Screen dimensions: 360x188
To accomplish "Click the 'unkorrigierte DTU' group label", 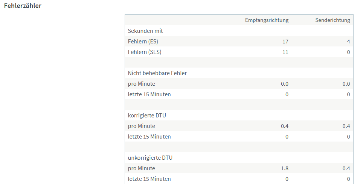I will coord(150,158).
